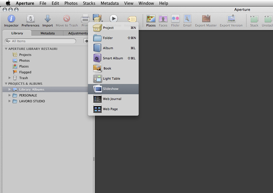Open the Aperture application menu
Viewport: 273px width, 193px height.
[x=25, y=3]
